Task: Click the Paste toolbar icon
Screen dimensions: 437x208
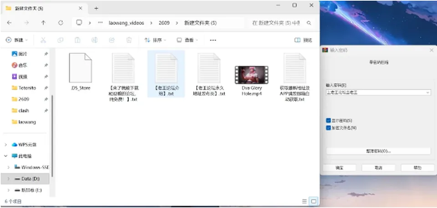Action: [x=77, y=40]
